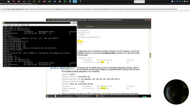
Task: Open the Help menu in VM console window
Action: tap(28, 25)
